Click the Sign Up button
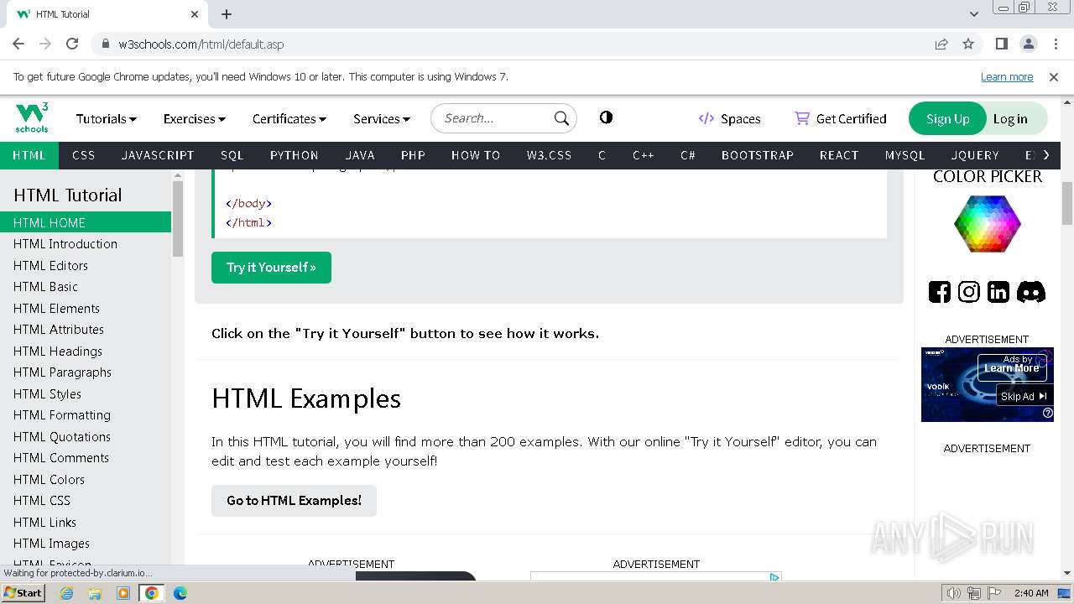Screen dimensions: 1074x604 click(x=948, y=118)
